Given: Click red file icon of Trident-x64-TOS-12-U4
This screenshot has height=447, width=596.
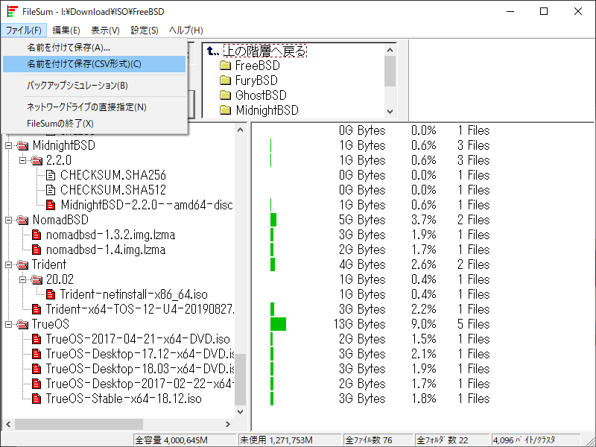Looking at the screenshot, I should (37, 309).
